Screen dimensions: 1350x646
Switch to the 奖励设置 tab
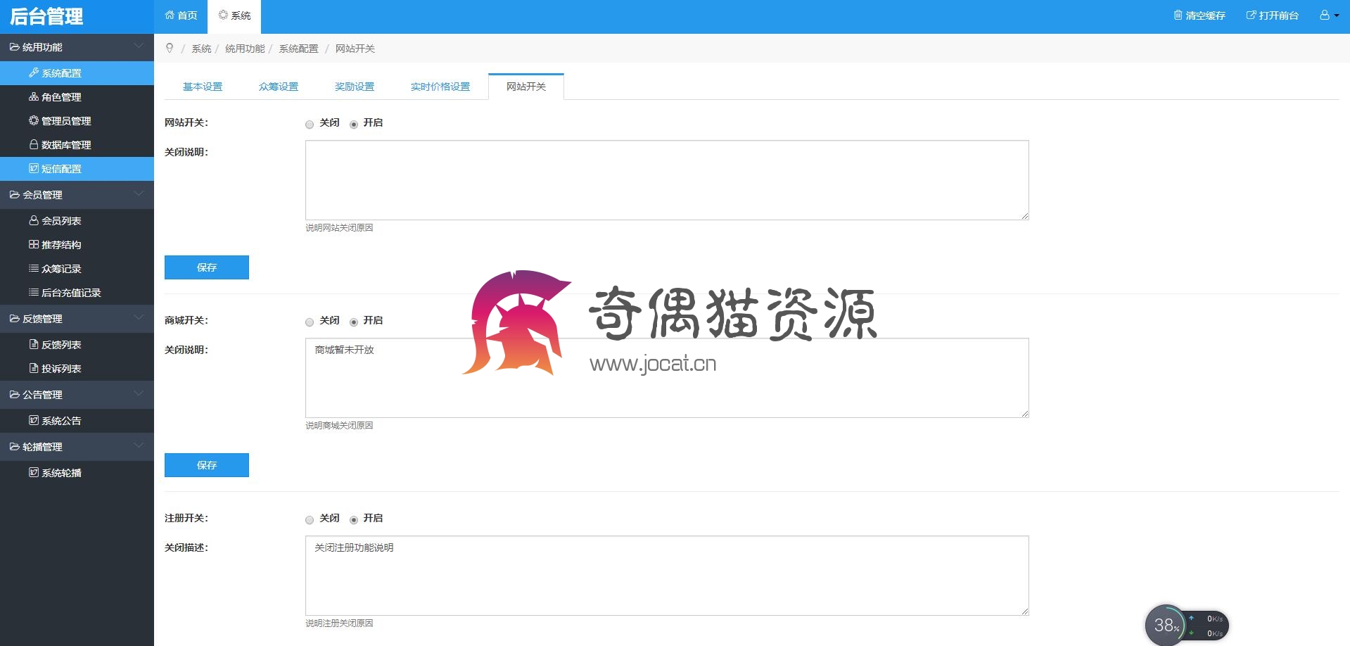coord(355,87)
